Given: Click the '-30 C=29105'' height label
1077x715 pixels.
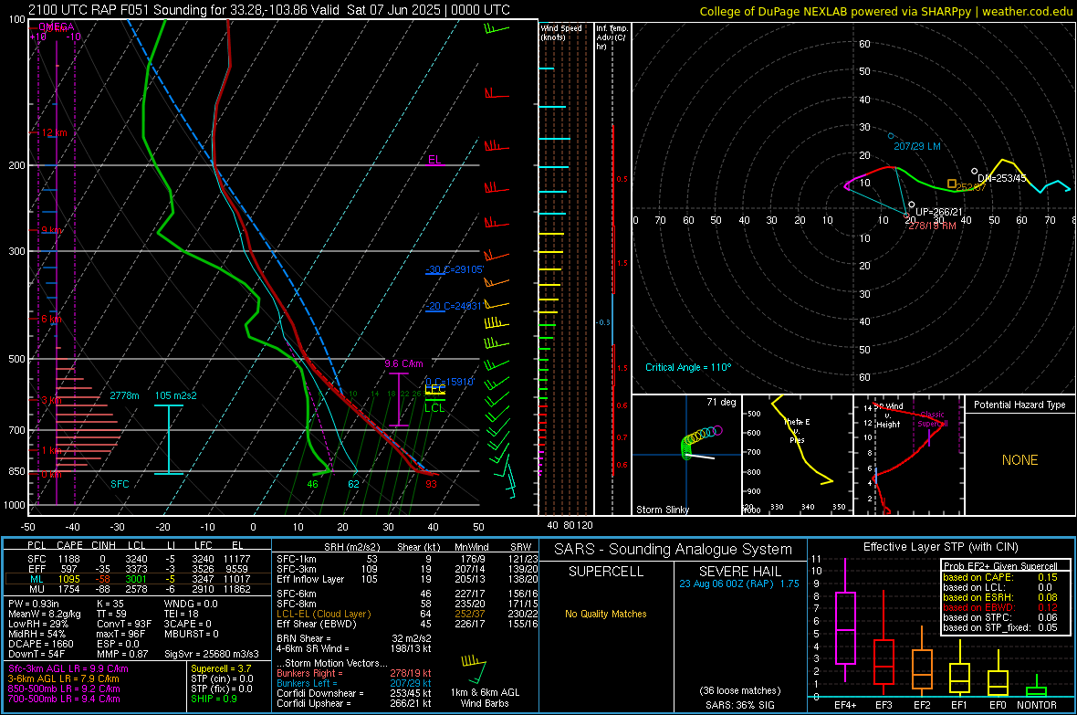Looking at the screenshot, I should tap(455, 269).
